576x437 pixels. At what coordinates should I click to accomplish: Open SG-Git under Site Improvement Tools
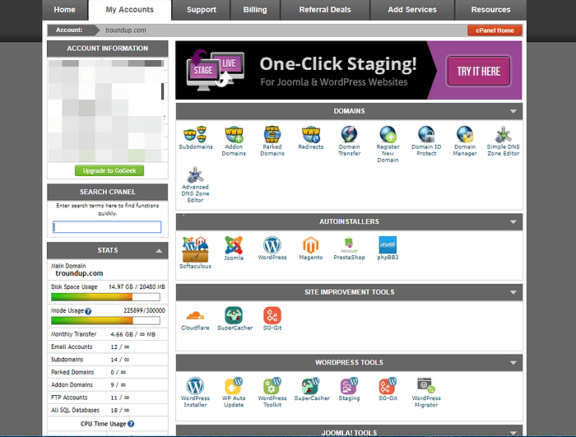272,318
